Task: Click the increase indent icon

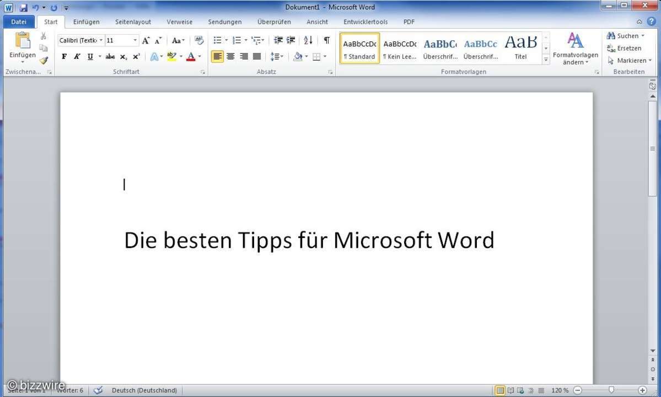Action: 291,40
